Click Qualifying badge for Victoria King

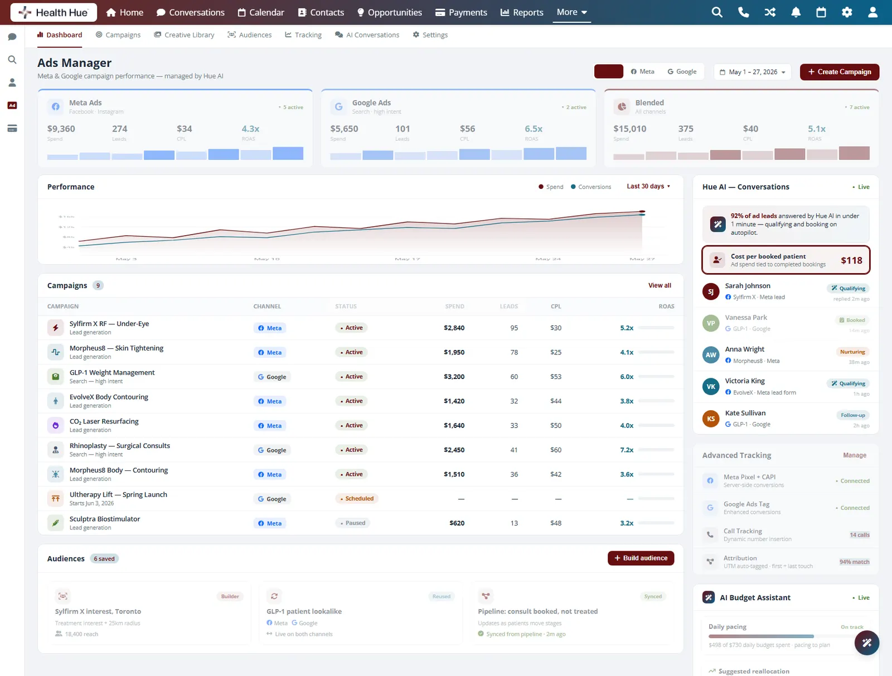pyautogui.click(x=849, y=383)
